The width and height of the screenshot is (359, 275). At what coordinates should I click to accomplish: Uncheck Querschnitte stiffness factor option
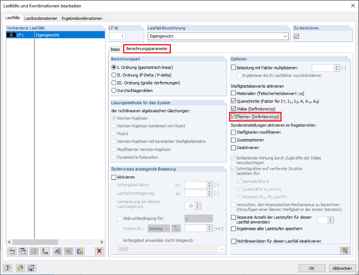233,101
